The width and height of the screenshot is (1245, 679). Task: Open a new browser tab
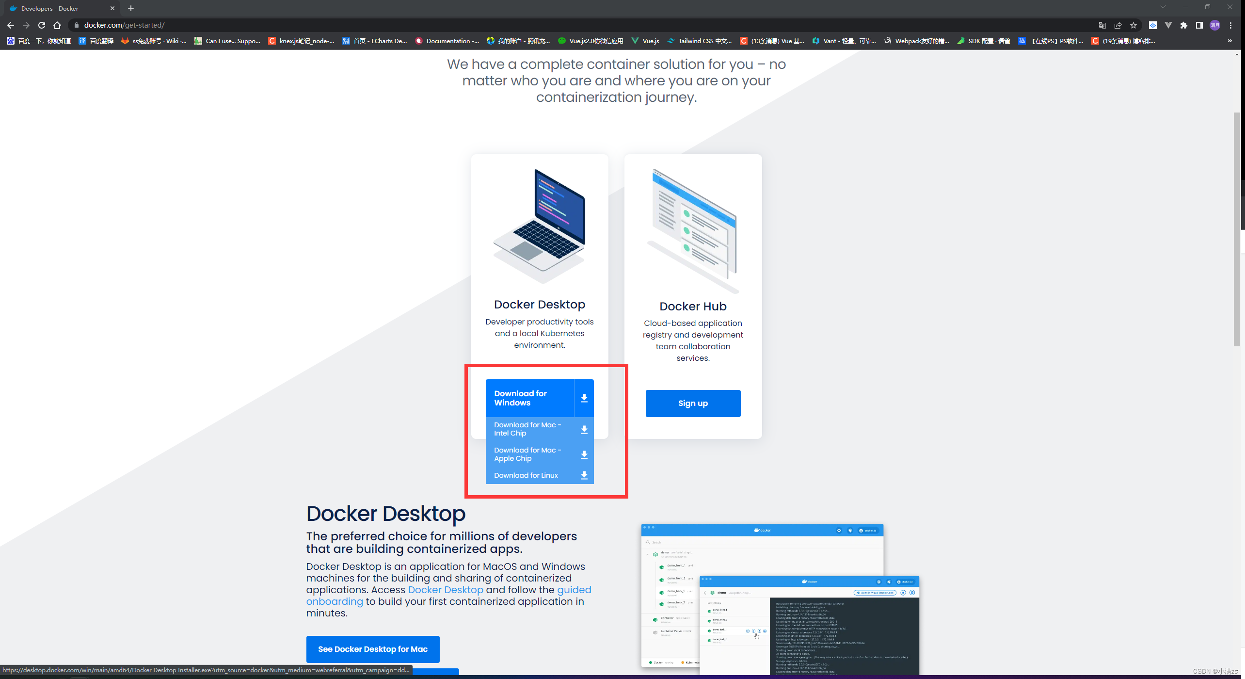tap(130, 8)
